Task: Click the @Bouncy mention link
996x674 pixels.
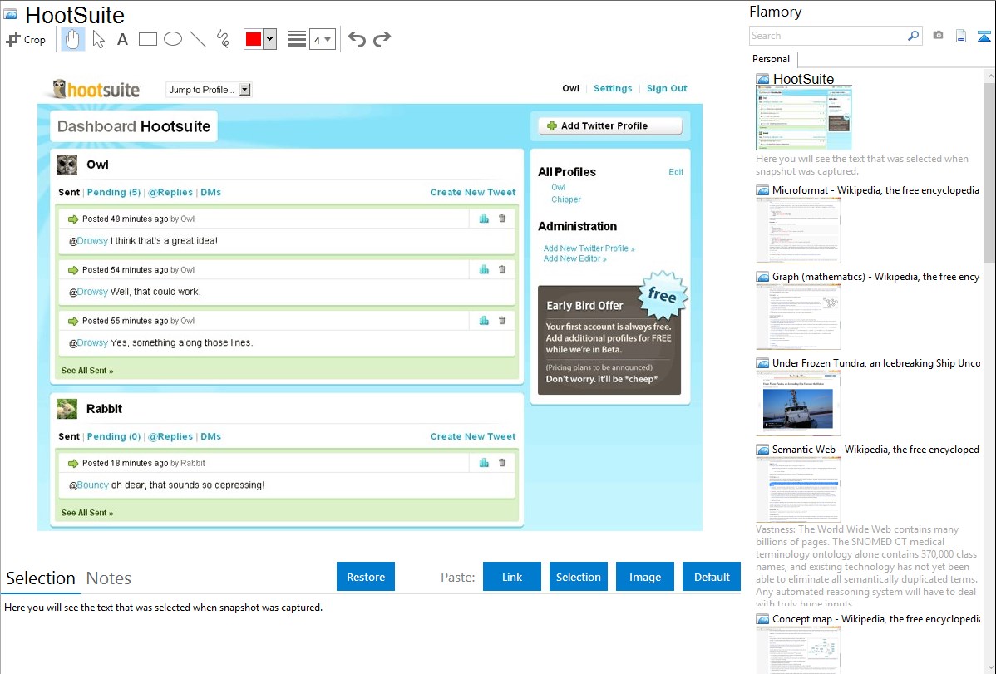Action: tap(89, 485)
